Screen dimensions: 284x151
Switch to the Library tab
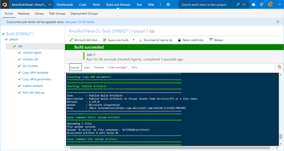pyautogui.click(x=39, y=13)
